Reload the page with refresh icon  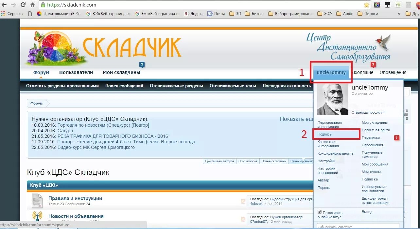[23, 5]
